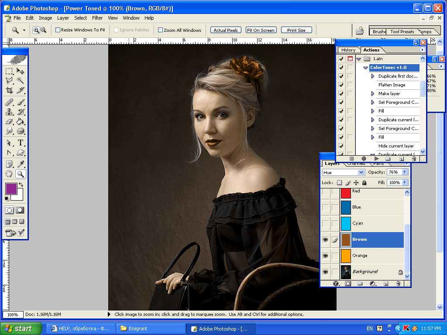Toggle dialog box icon for 1.atn set
This screenshot has width=447, height=335.
(x=350, y=59)
